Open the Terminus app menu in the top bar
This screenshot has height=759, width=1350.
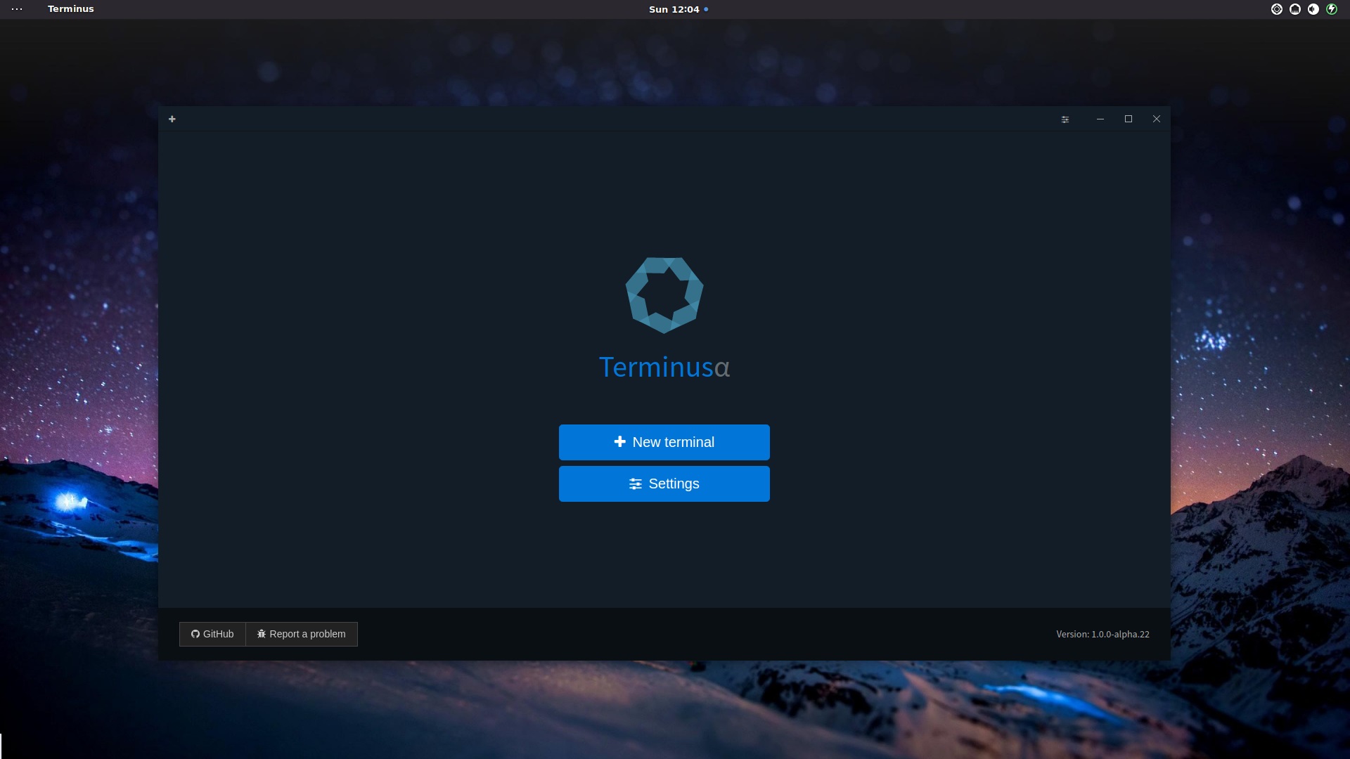click(x=70, y=9)
